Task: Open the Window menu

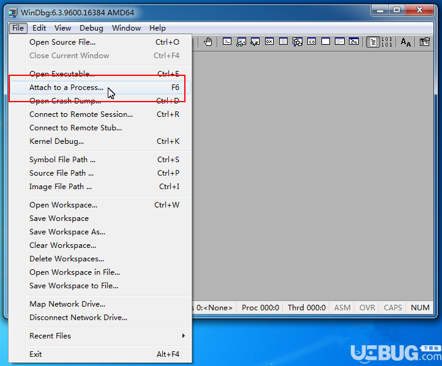Action: [126, 28]
